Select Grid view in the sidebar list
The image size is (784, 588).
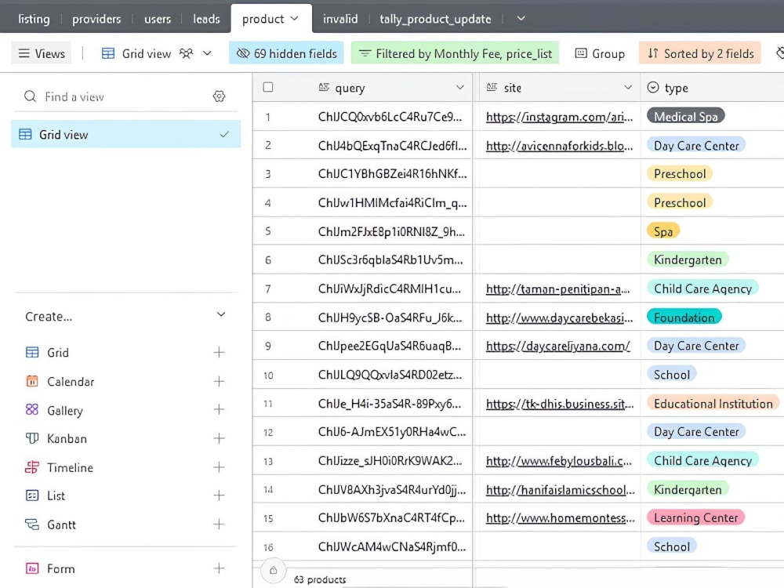tap(126, 135)
